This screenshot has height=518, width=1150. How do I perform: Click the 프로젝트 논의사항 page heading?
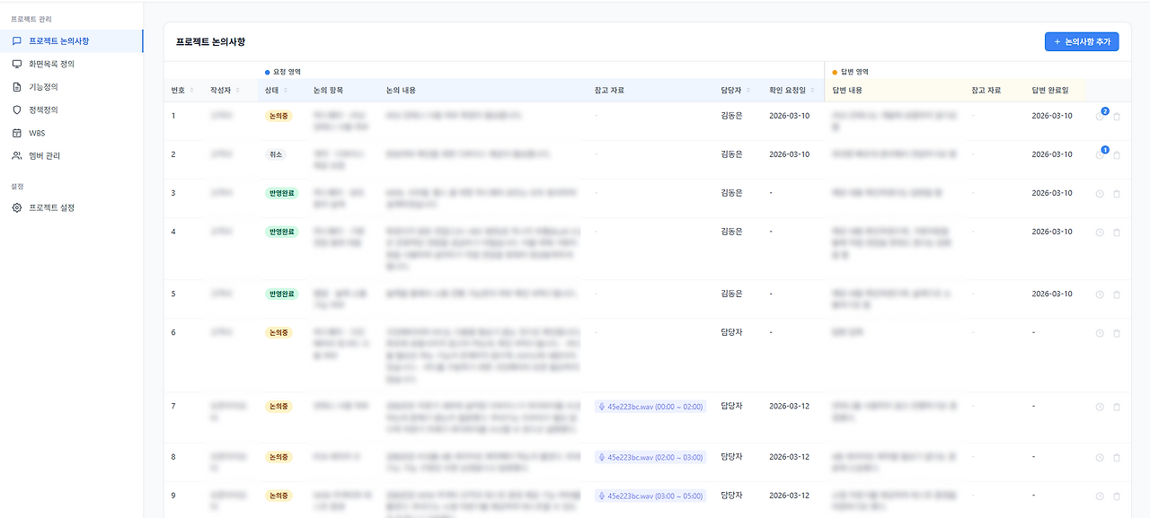(210, 42)
